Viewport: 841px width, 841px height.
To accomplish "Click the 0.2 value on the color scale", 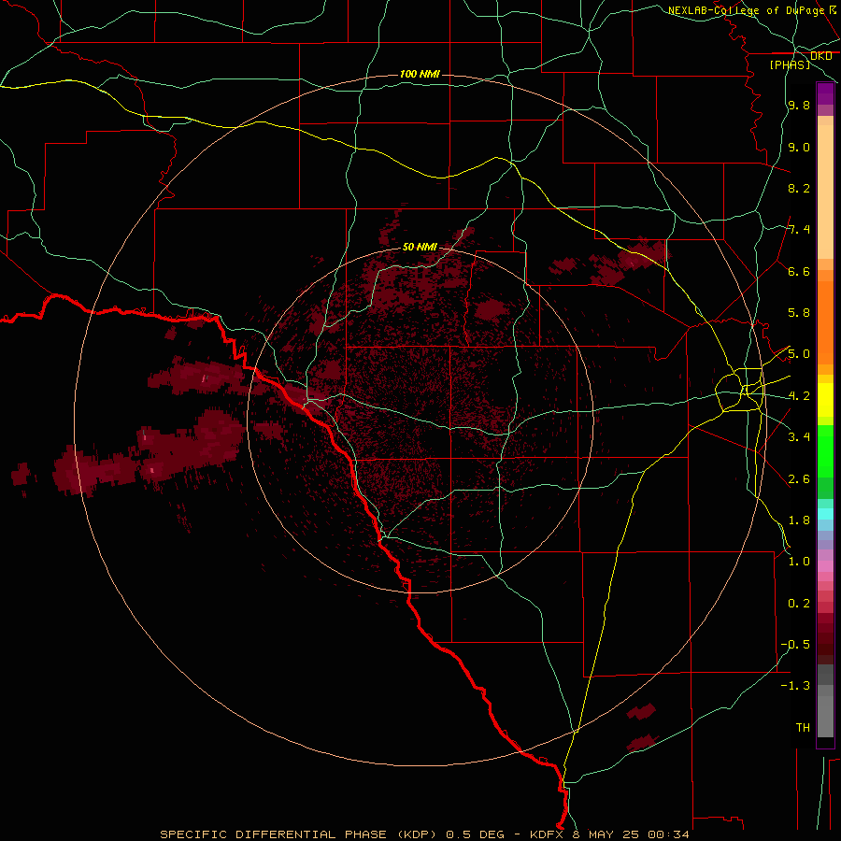I will [x=799, y=604].
